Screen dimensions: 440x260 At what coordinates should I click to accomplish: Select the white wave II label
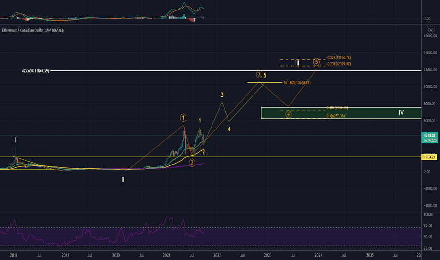pyautogui.click(x=123, y=180)
